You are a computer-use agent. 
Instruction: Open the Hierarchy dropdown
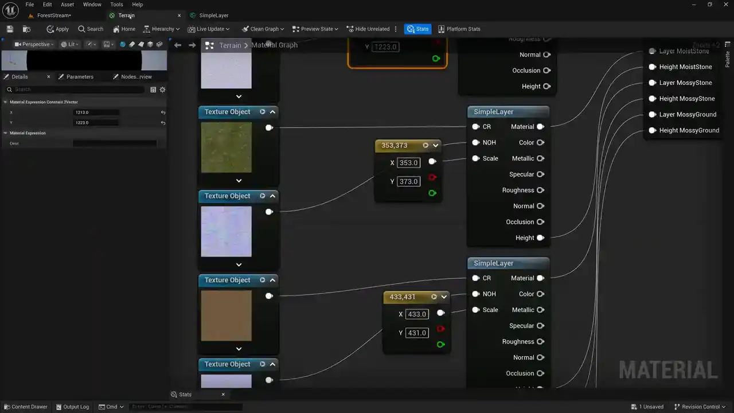click(161, 29)
